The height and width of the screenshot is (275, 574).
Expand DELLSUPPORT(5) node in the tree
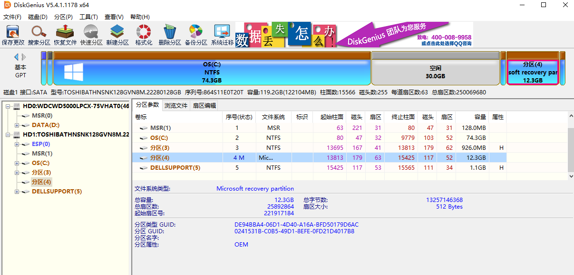pos(17,192)
